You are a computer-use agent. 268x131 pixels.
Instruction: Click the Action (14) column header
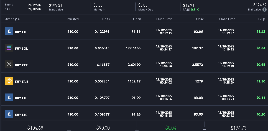(x=13, y=19)
